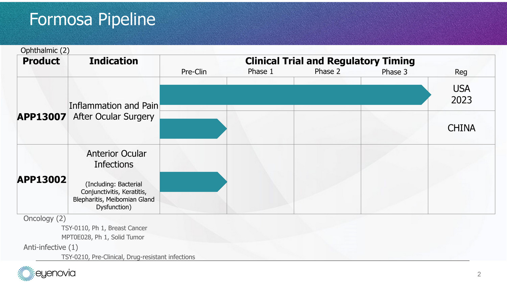Viewport: 507px width, 288px height.
Task: Select the Phase 2 column label
Action: (x=327, y=71)
